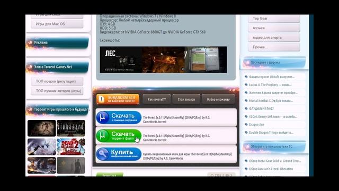Open forum post Фанаты просят Ubisoft

272,77
